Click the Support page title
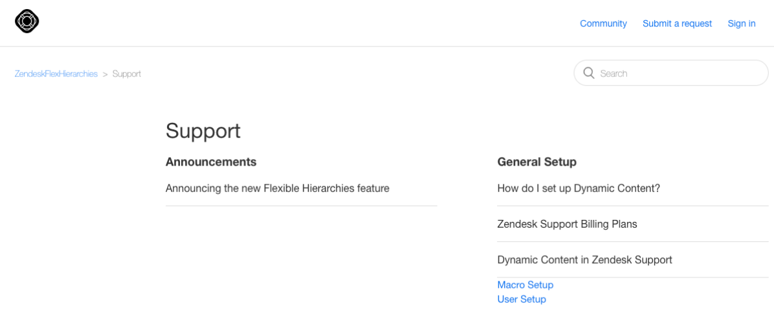 (x=203, y=131)
